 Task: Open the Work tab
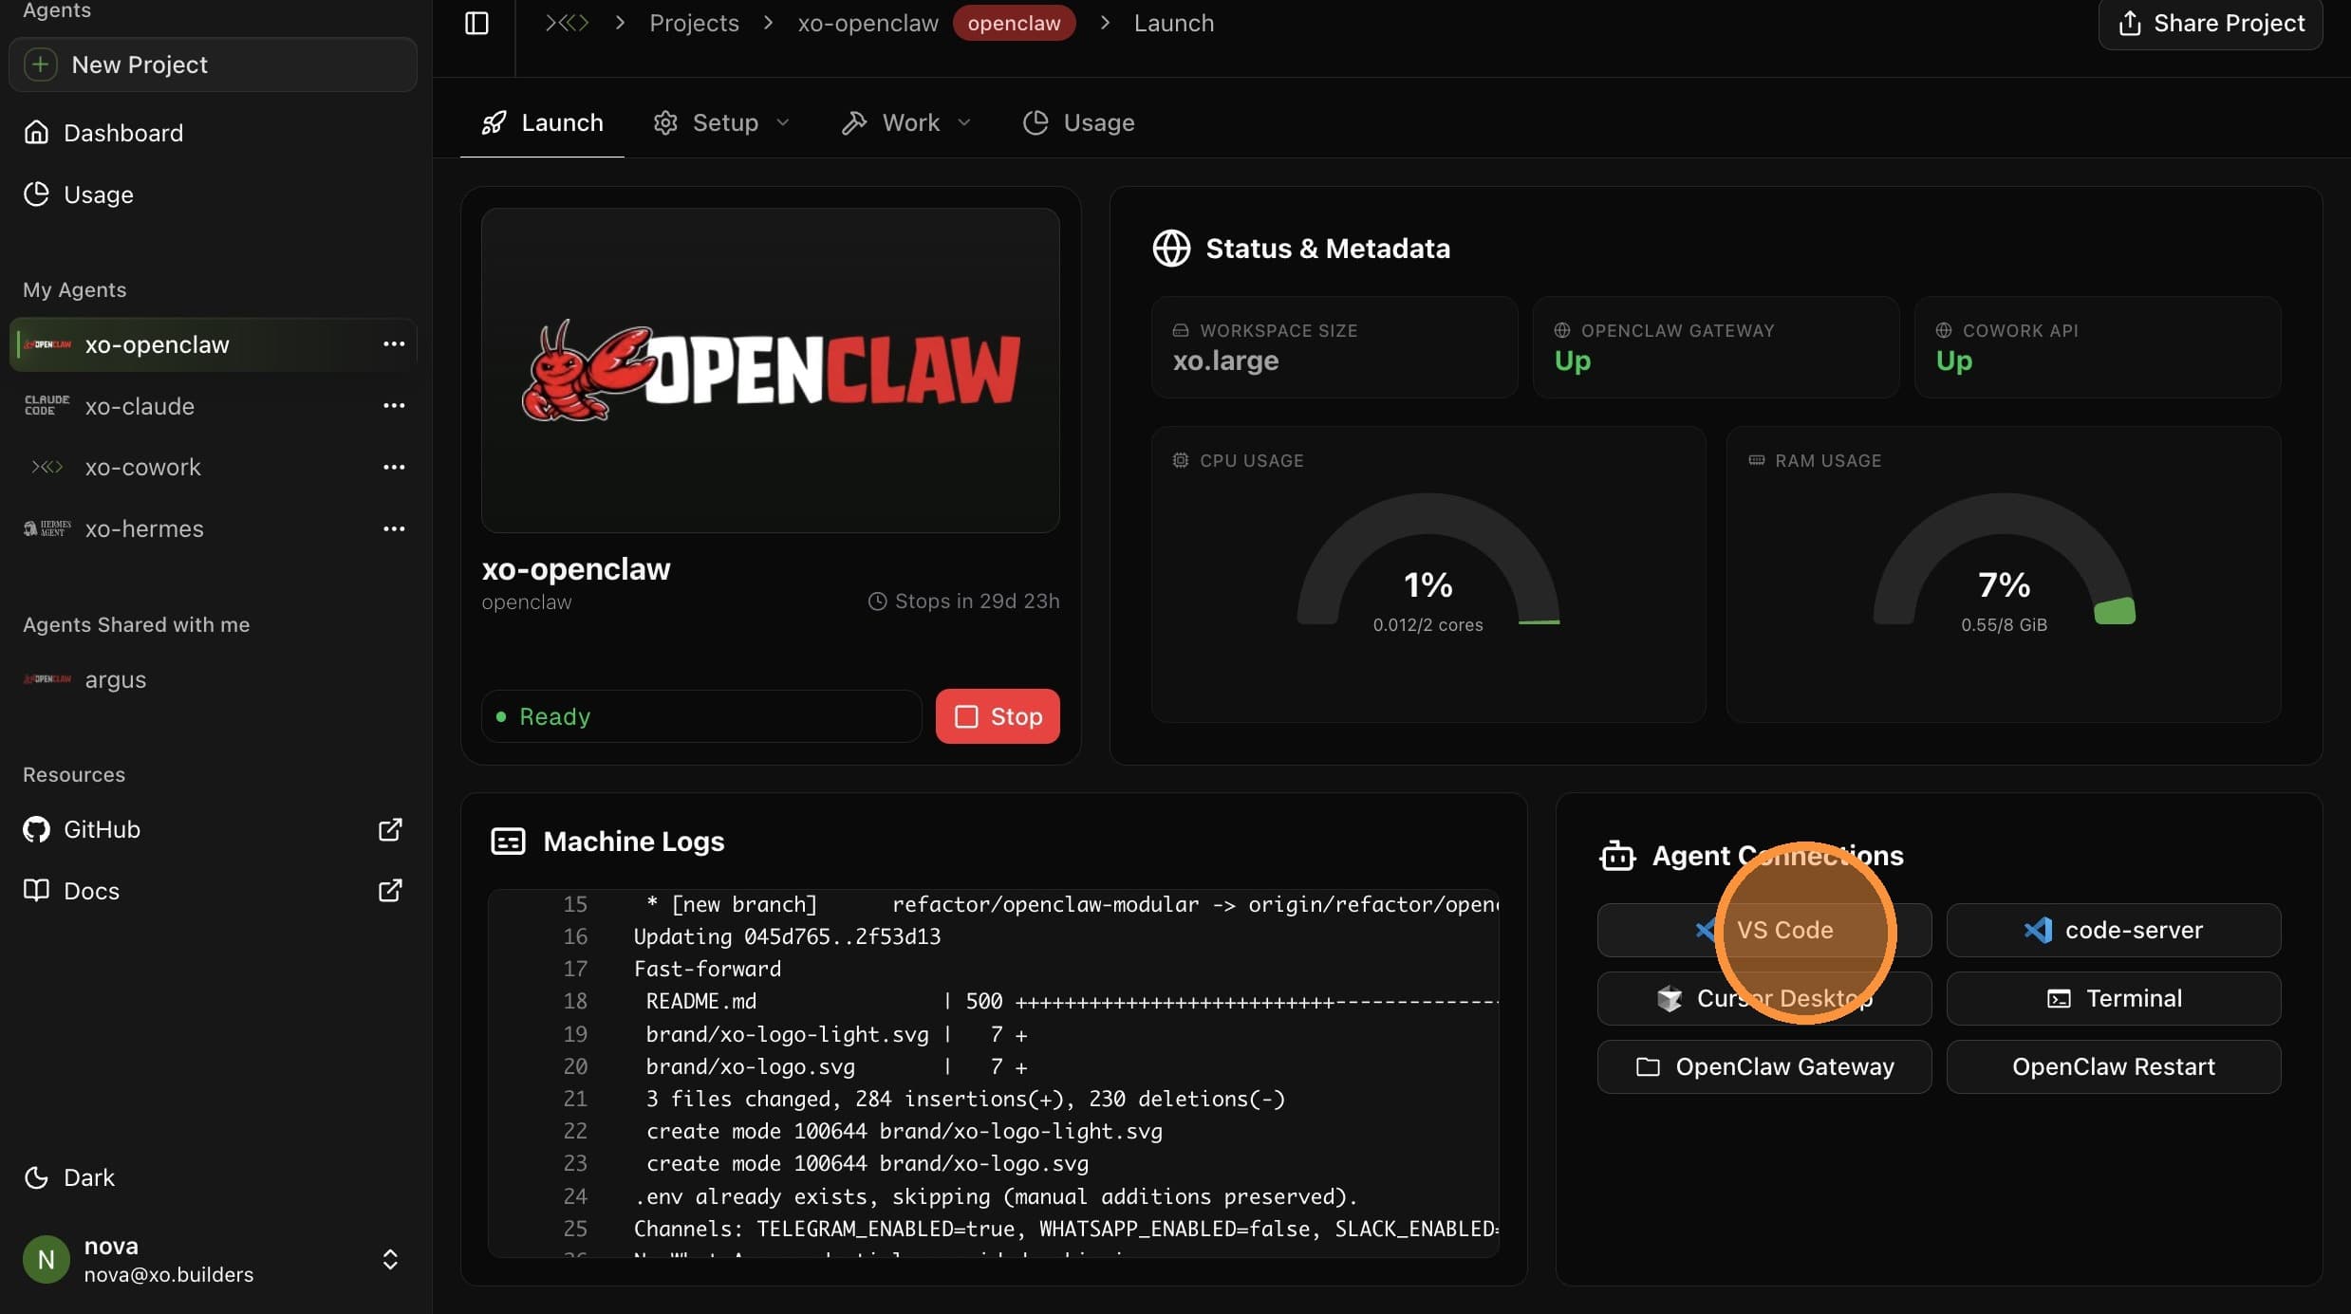tap(906, 122)
